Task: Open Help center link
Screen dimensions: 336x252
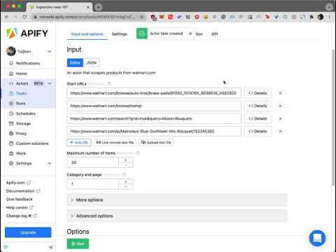Action: 20,207
